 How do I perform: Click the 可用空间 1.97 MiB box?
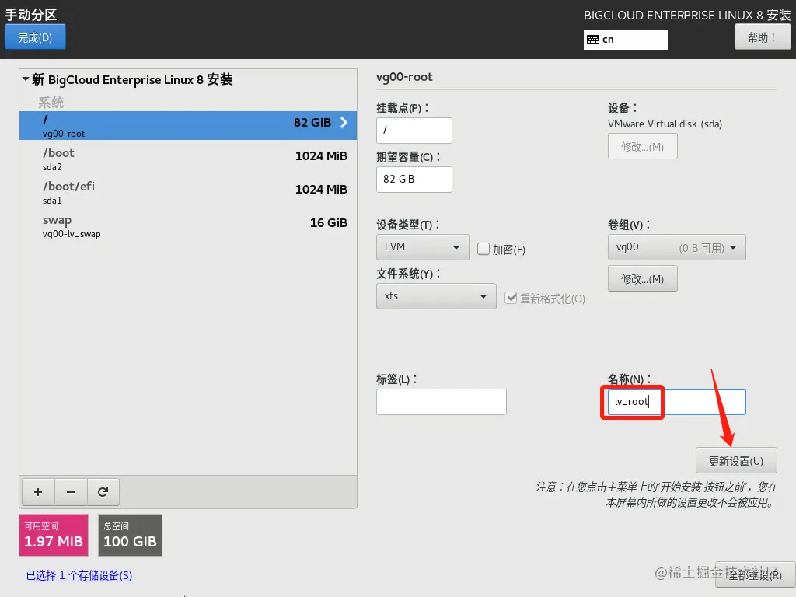pos(54,535)
